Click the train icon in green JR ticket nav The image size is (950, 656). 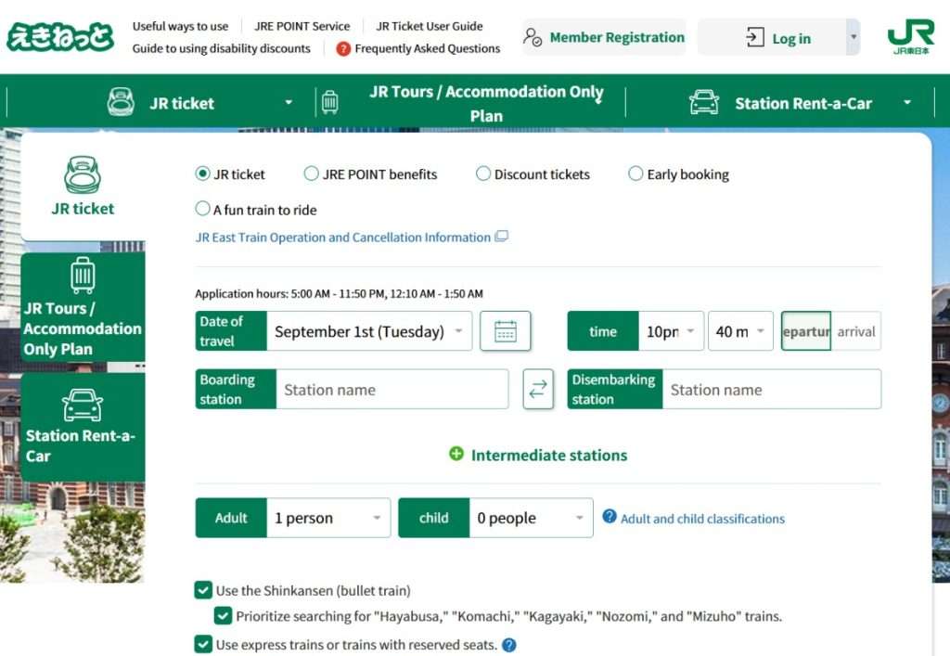121,102
